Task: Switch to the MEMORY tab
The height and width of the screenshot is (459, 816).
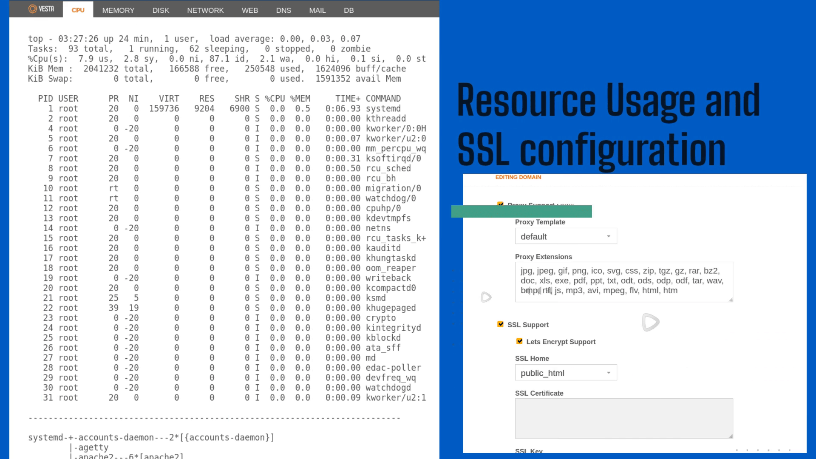Action: pos(118,10)
